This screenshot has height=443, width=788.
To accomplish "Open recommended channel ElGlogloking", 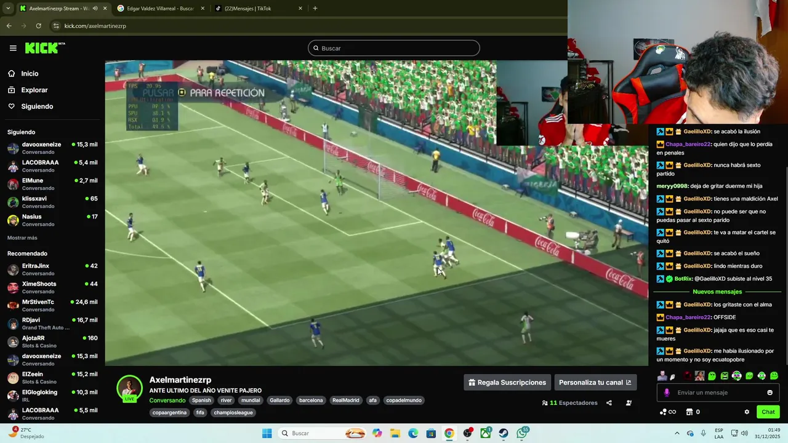I will [52, 396].
